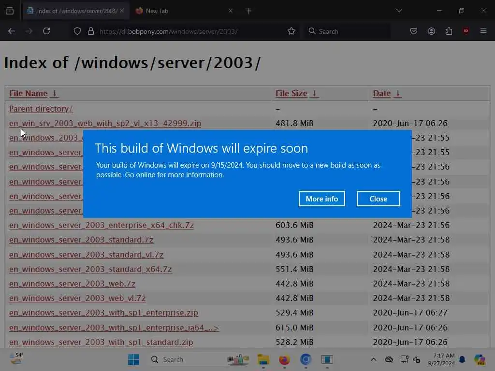
Task: Select the date 2020-Jun-17 06:27
Action: click(x=410, y=313)
